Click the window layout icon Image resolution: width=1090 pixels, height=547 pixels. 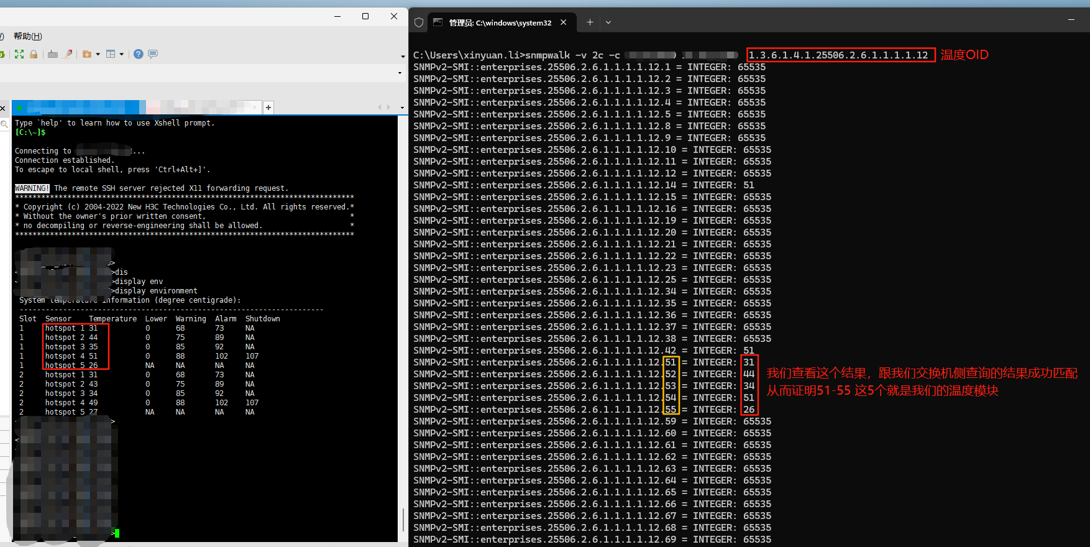pyautogui.click(x=111, y=54)
